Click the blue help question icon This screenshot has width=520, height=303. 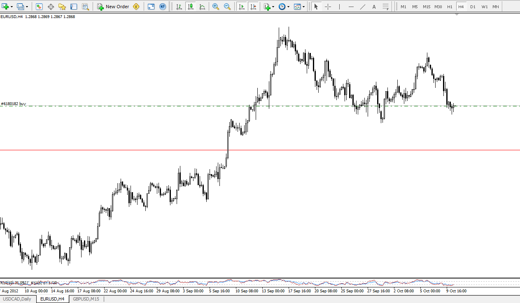163,7
